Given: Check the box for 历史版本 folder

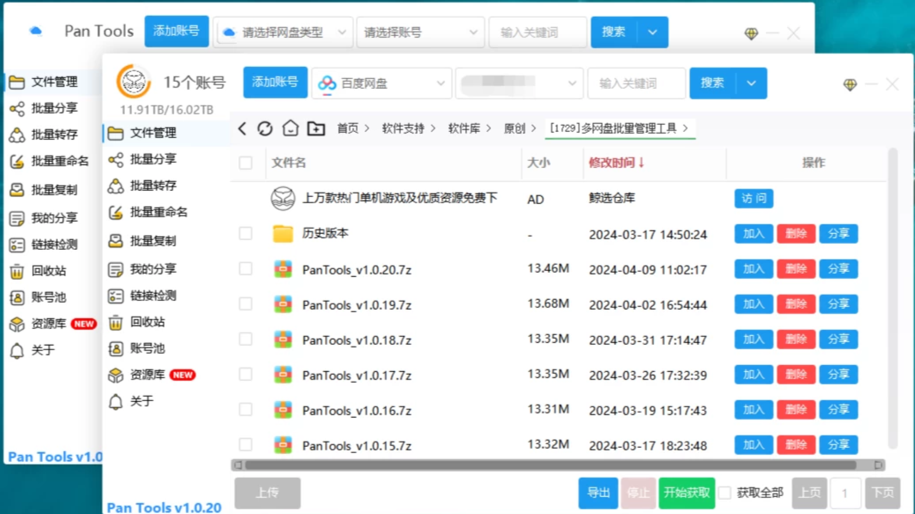Looking at the screenshot, I should click(x=246, y=234).
